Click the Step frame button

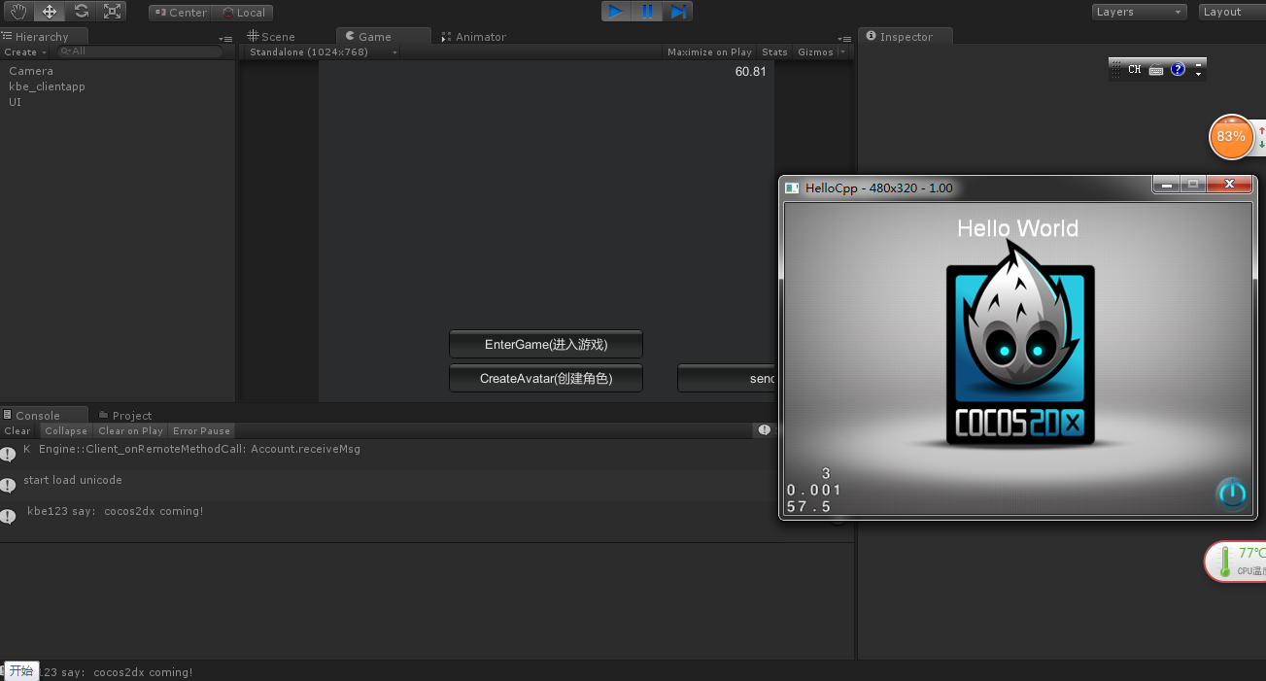pyautogui.click(x=677, y=12)
